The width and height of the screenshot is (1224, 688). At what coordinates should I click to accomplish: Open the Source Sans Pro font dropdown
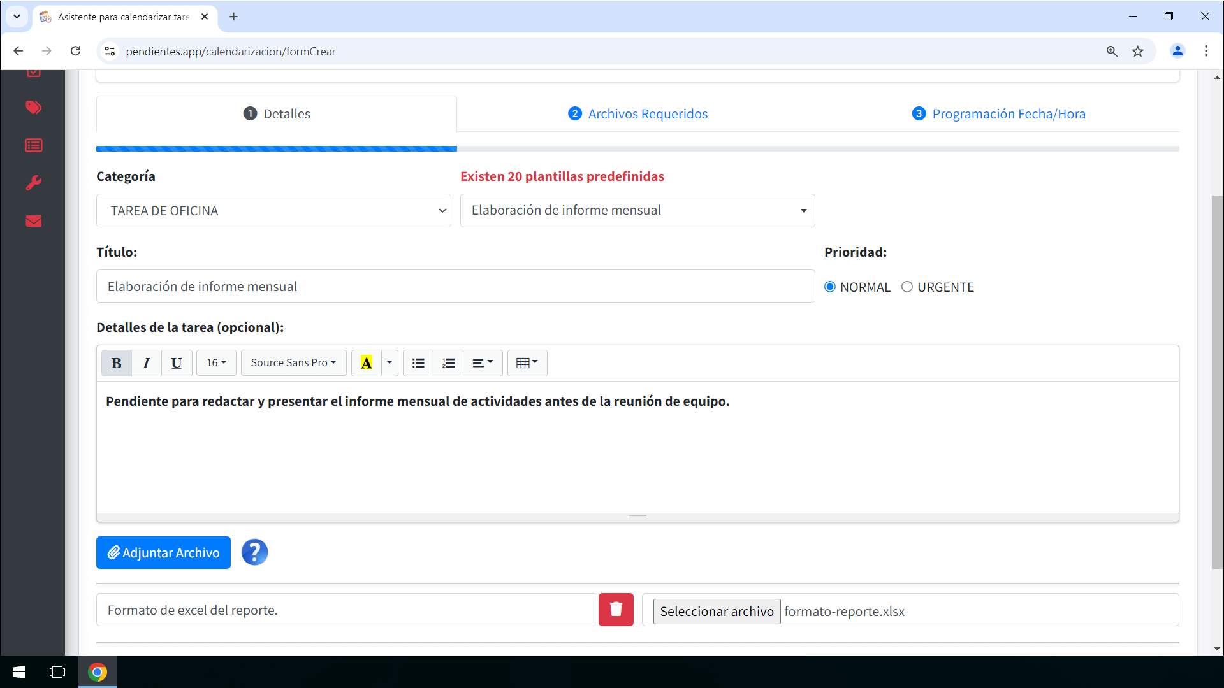(293, 363)
